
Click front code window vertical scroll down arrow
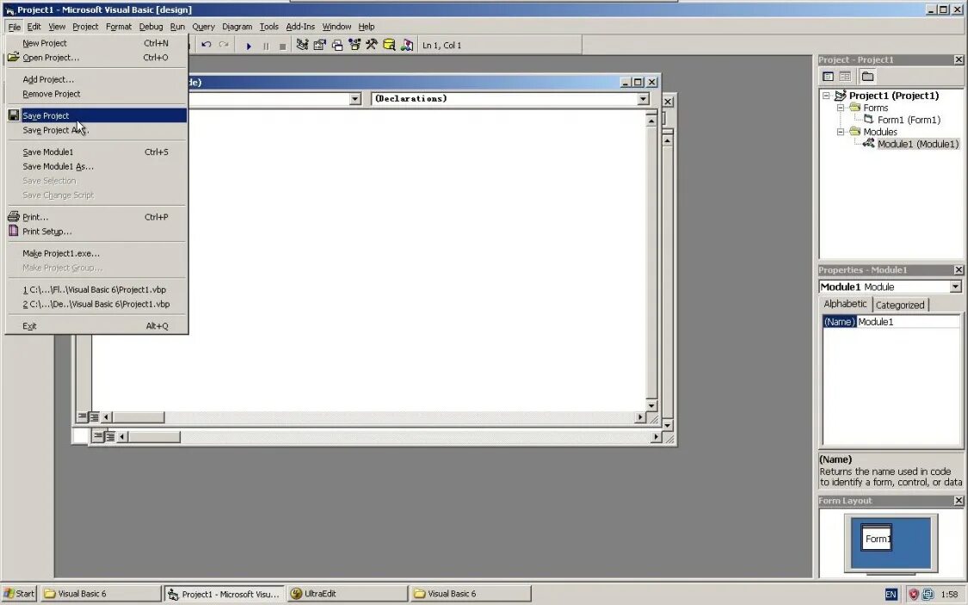point(651,405)
